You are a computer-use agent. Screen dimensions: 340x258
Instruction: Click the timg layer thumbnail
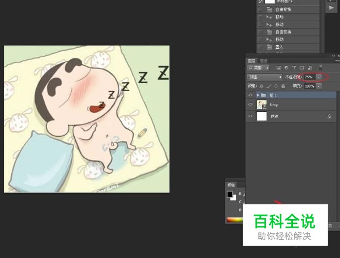[261, 104]
